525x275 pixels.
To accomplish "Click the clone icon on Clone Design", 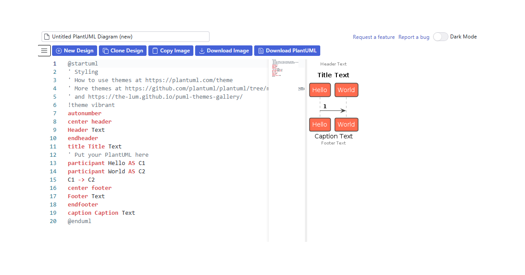I will click(x=105, y=50).
